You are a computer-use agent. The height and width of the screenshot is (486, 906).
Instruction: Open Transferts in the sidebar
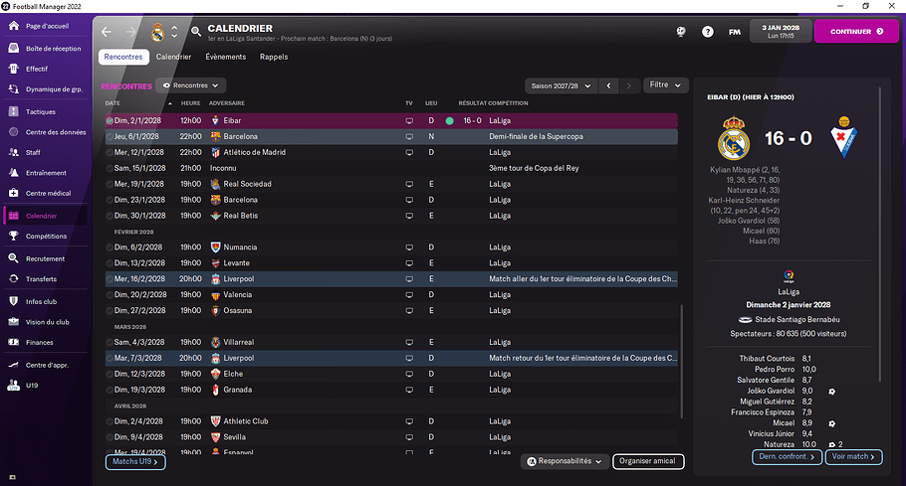pos(41,279)
